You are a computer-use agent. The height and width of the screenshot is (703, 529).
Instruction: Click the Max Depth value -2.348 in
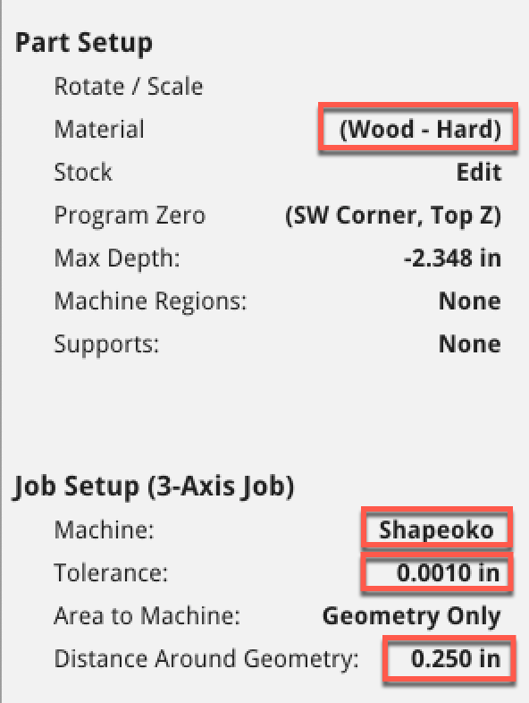[x=452, y=258]
